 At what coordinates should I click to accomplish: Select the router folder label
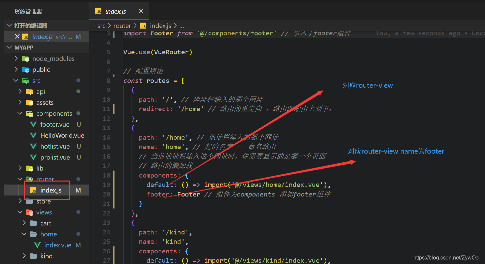45,179
